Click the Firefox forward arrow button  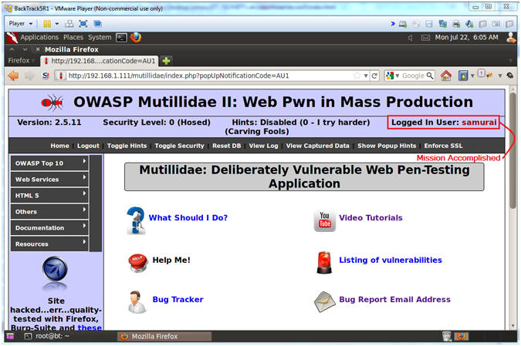click(30, 76)
